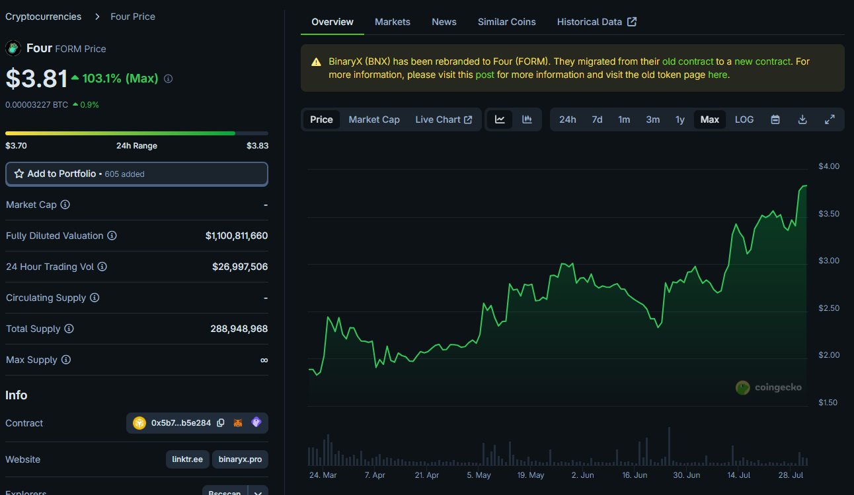Switch to candlestick chart view icon
Screen dimensions: 854x495
click(527, 119)
